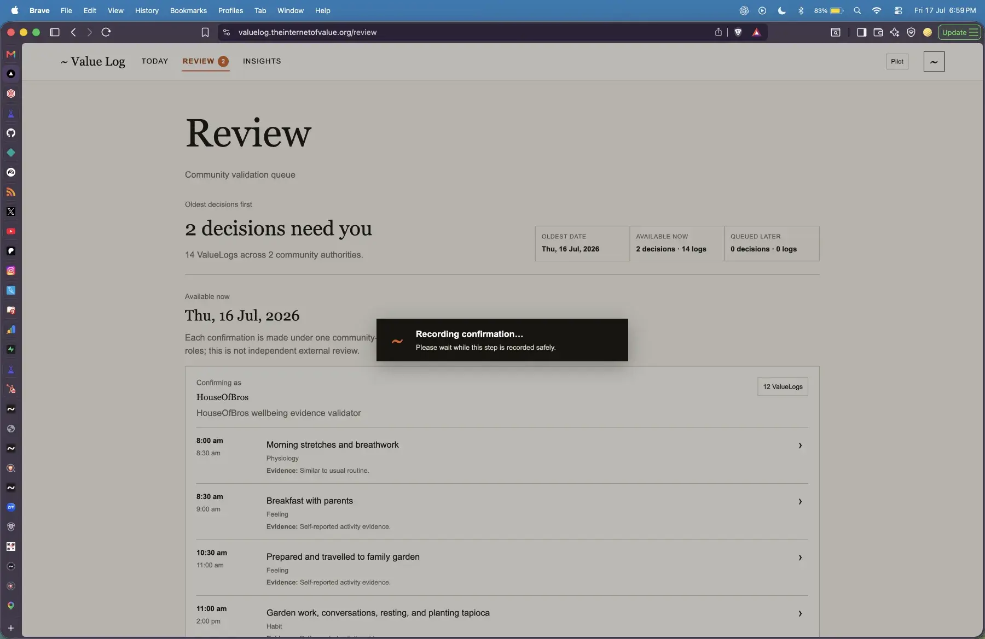Image resolution: width=985 pixels, height=639 pixels.
Task: Expand Breakfast with parents entry chevron
Action: pyautogui.click(x=800, y=501)
